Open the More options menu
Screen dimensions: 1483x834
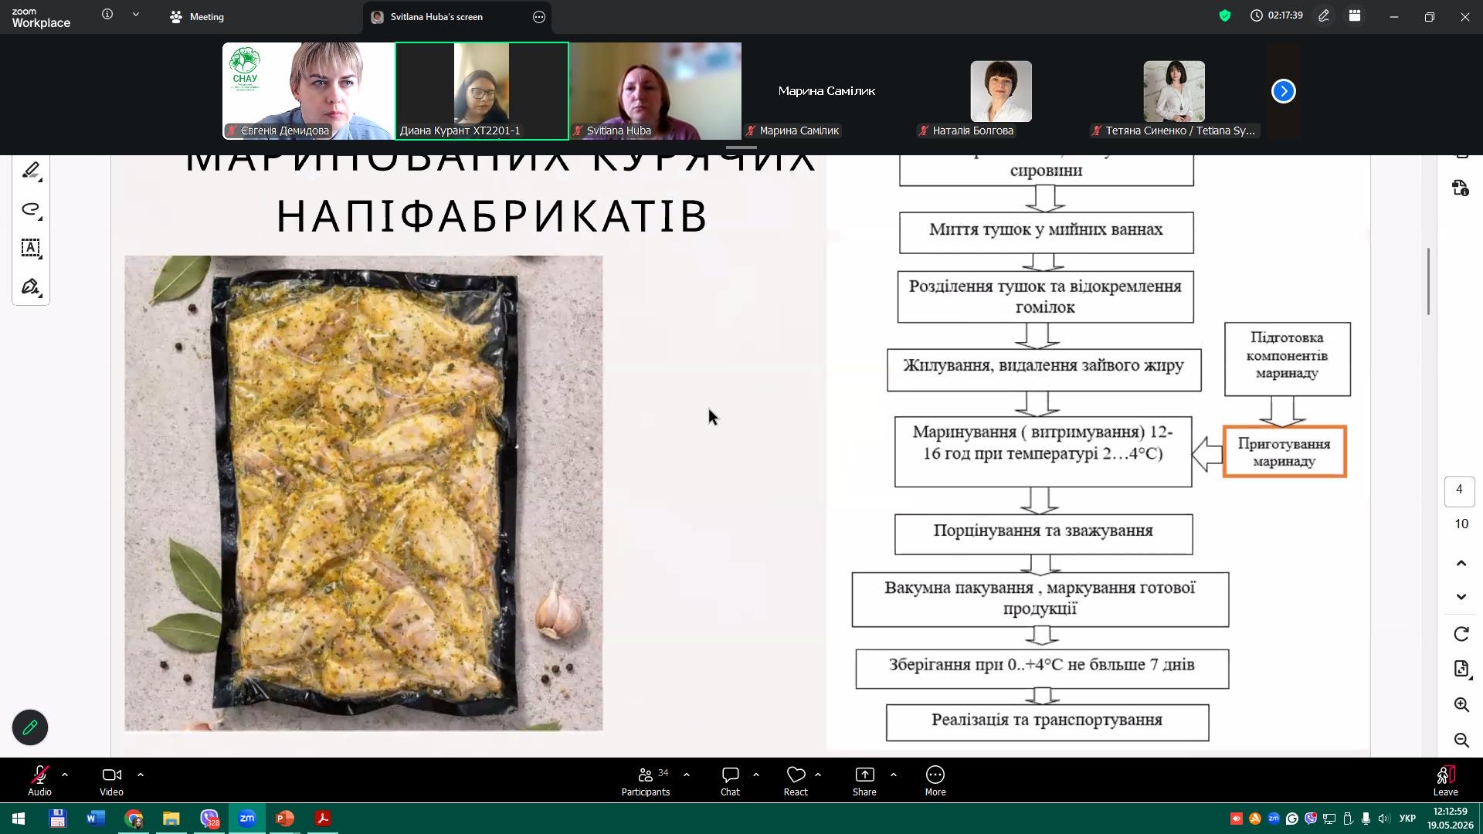935,781
